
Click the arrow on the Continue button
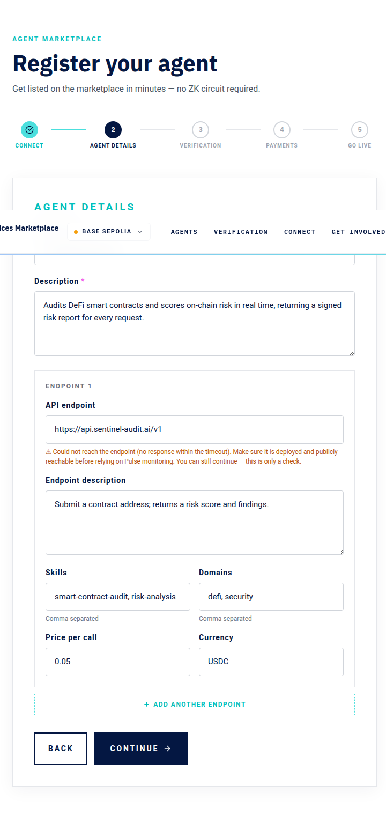pyautogui.click(x=167, y=749)
